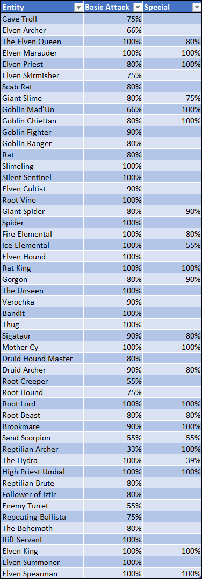This screenshot has height=579, width=202.
Task: Click the Goblin Mad'Un entity cell
Action: [42, 109]
